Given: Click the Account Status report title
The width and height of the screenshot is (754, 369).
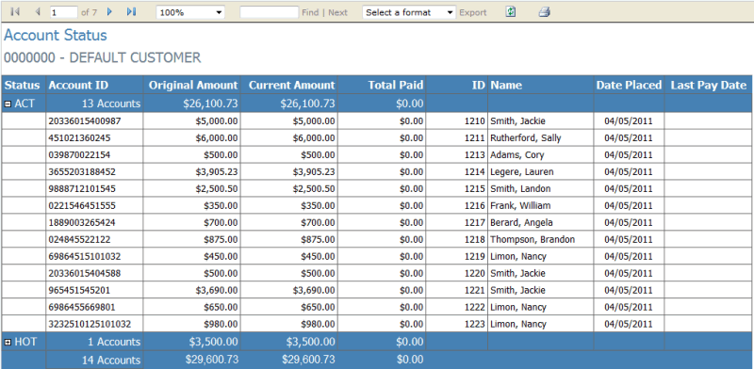Looking at the screenshot, I should pos(56,35).
